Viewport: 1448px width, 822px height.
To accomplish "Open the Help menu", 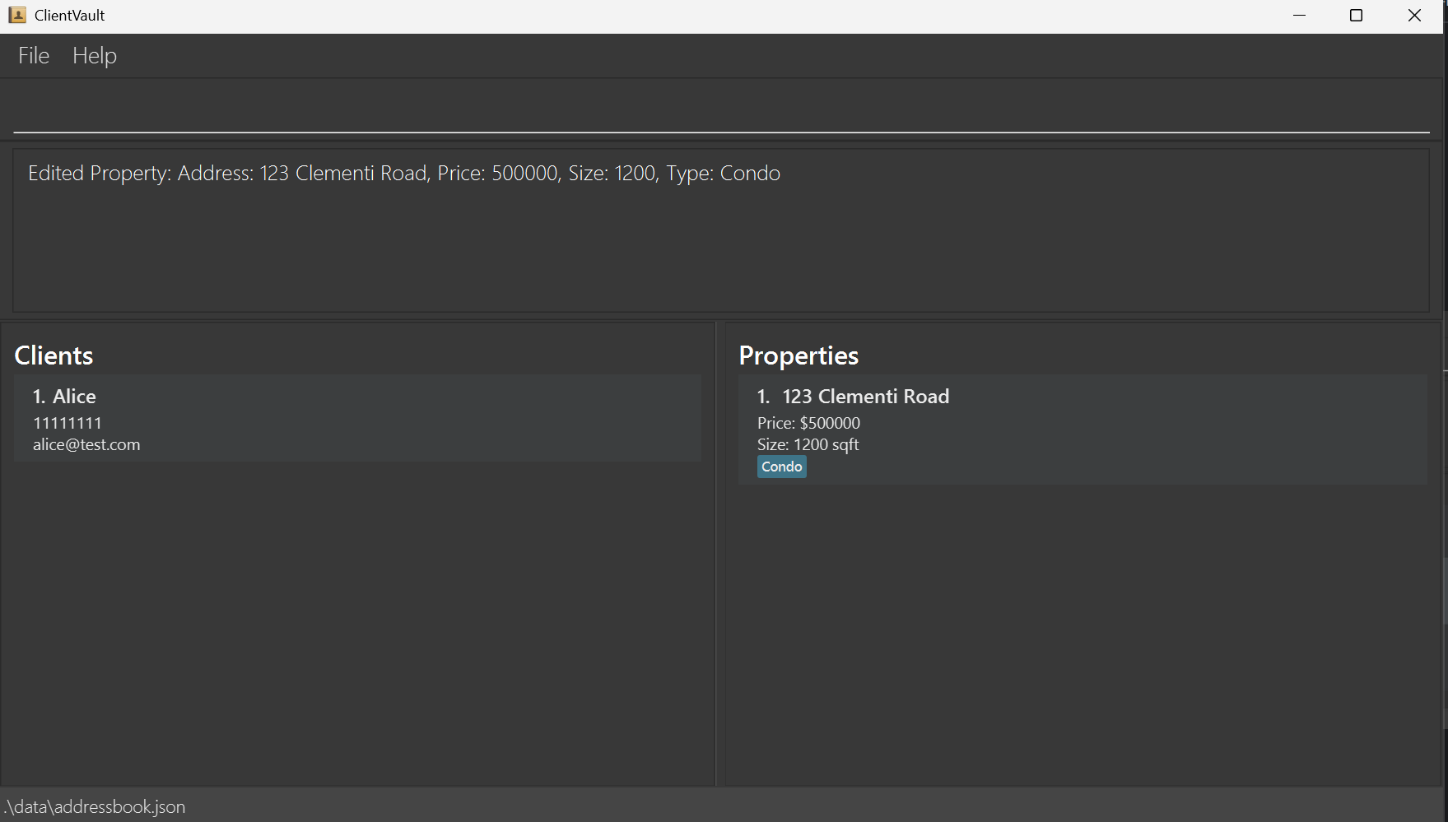I will (x=95, y=56).
